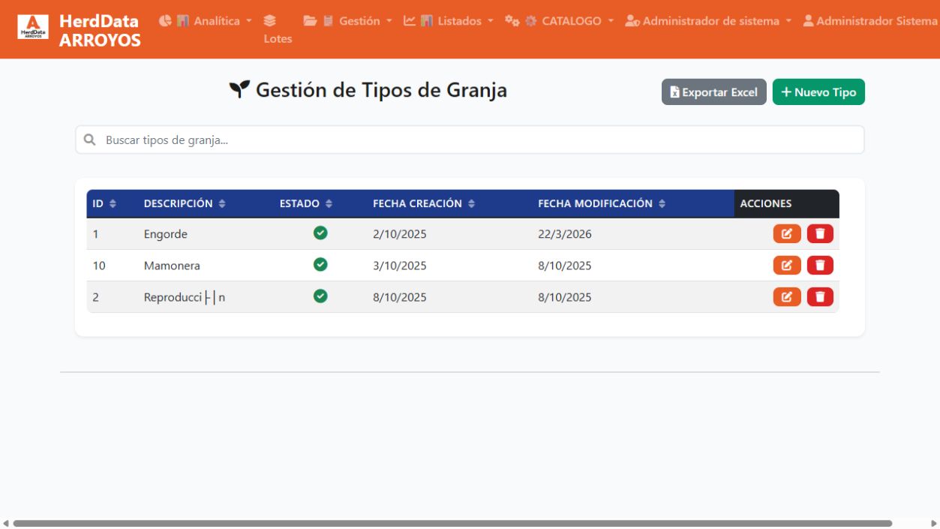
Task: Click the Mamonera active status checkmark
Action: (320, 265)
